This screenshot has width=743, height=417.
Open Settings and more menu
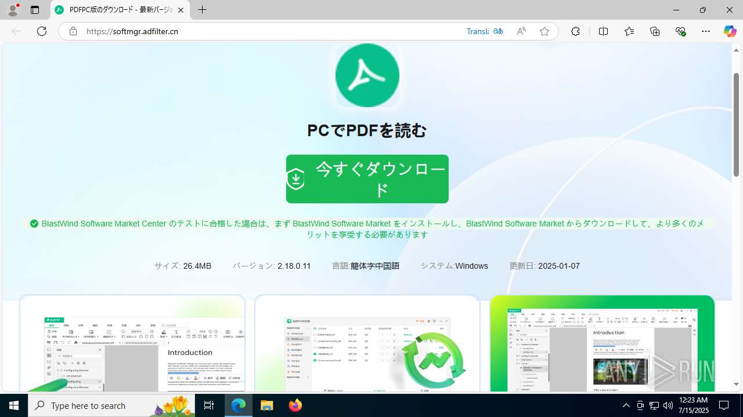tap(706, 31)
